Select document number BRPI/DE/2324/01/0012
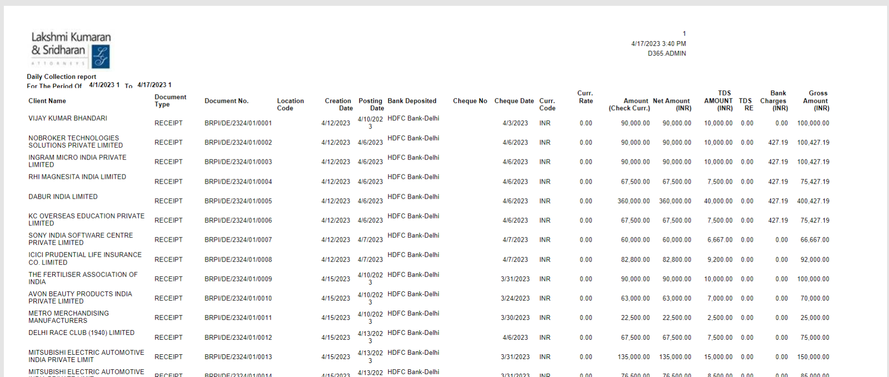 pos(238,337)
